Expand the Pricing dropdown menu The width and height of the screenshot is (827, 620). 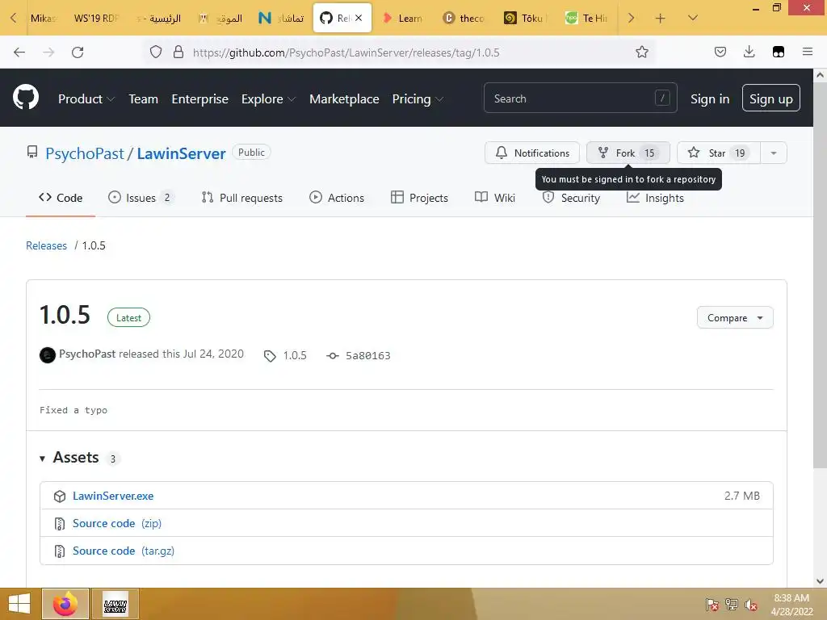click(x=418, y=98)
